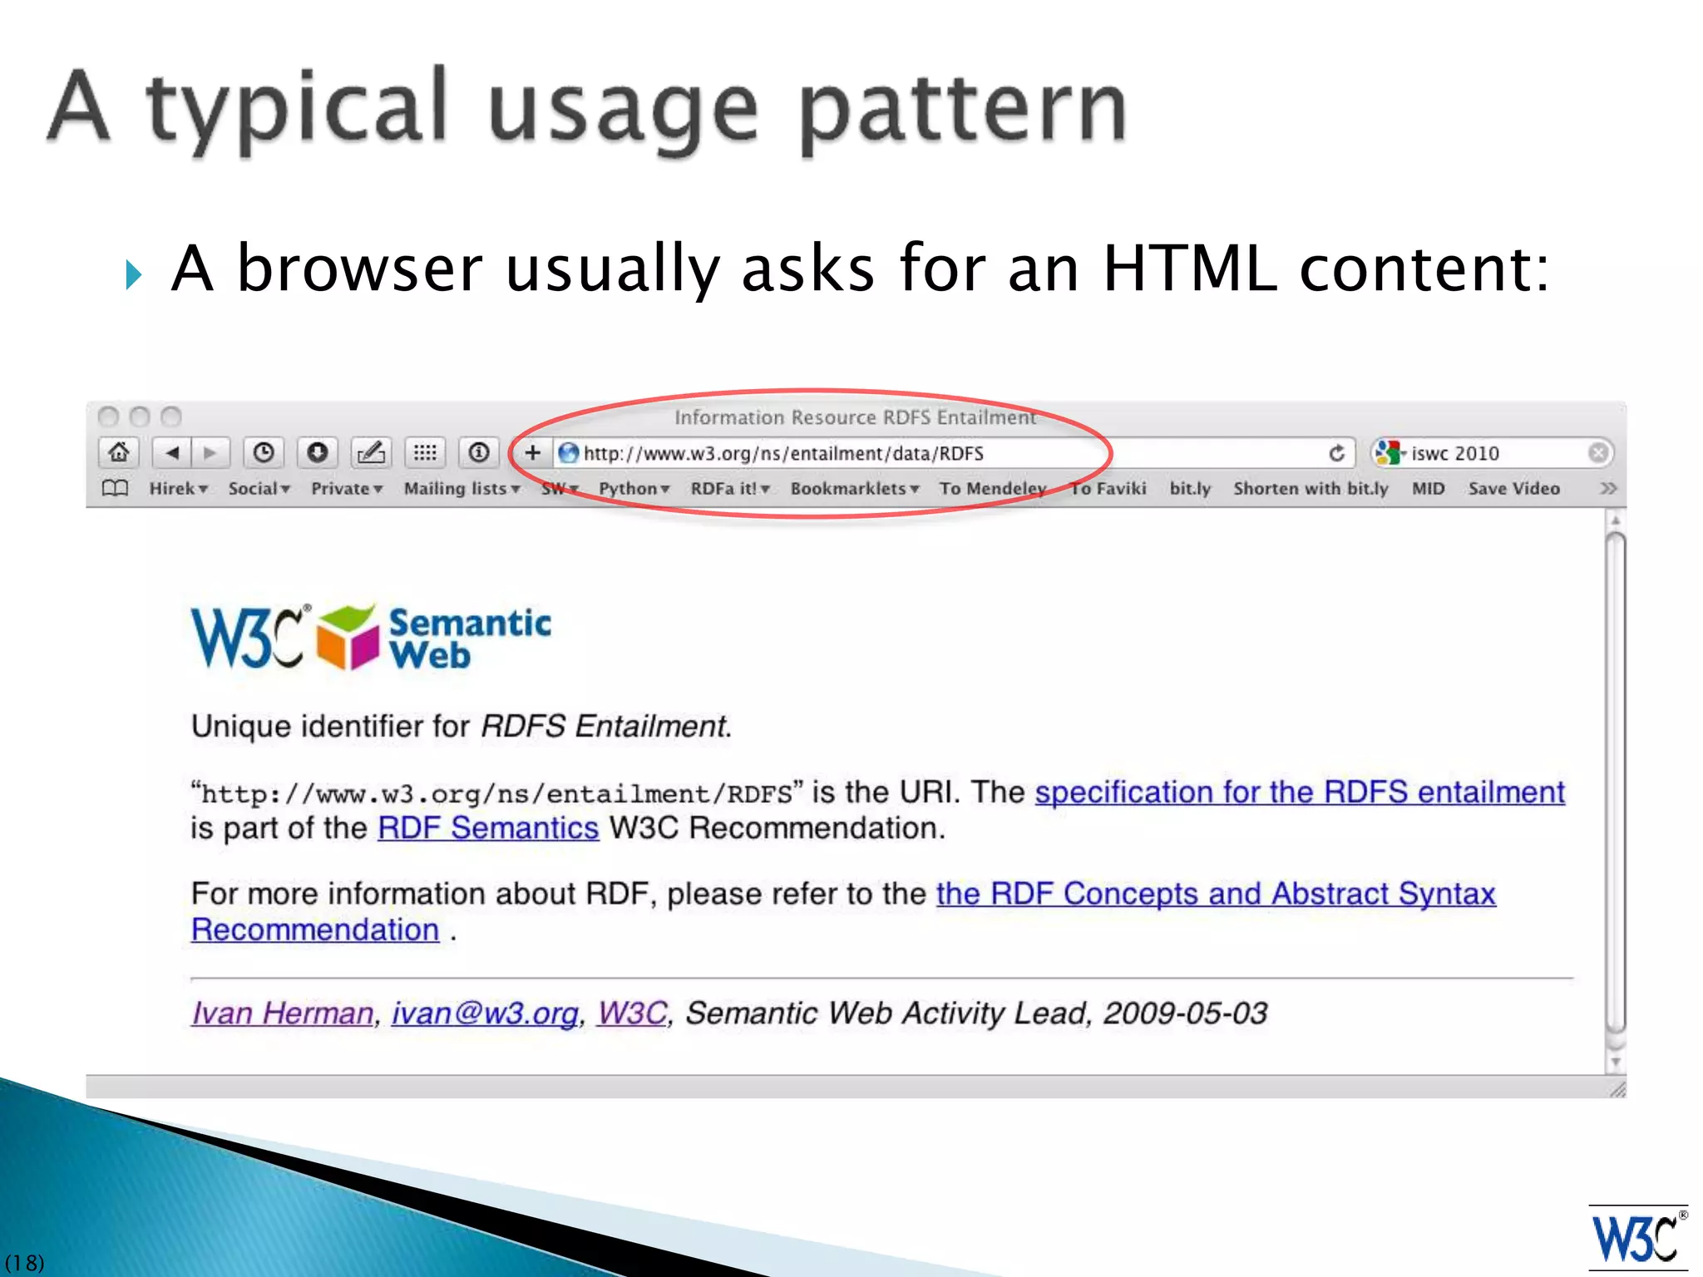
Task: Open the Downloads arrow icon
Action: tap(318, 452)
